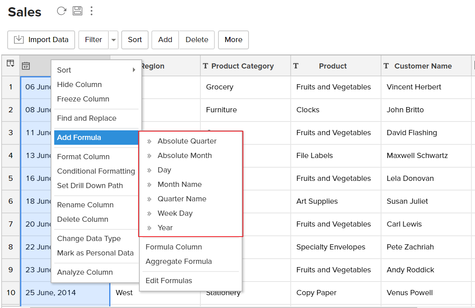Viewport: 475px width, 308px height.
Task: Click Freeze Column in context menu
Action: (83, 99)
